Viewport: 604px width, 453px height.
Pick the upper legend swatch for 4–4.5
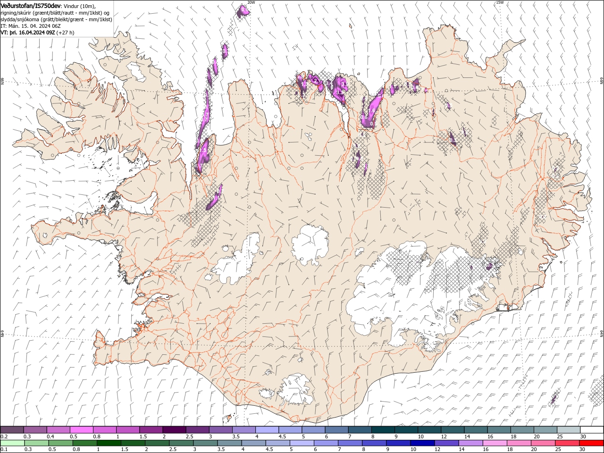coord(267,430)
